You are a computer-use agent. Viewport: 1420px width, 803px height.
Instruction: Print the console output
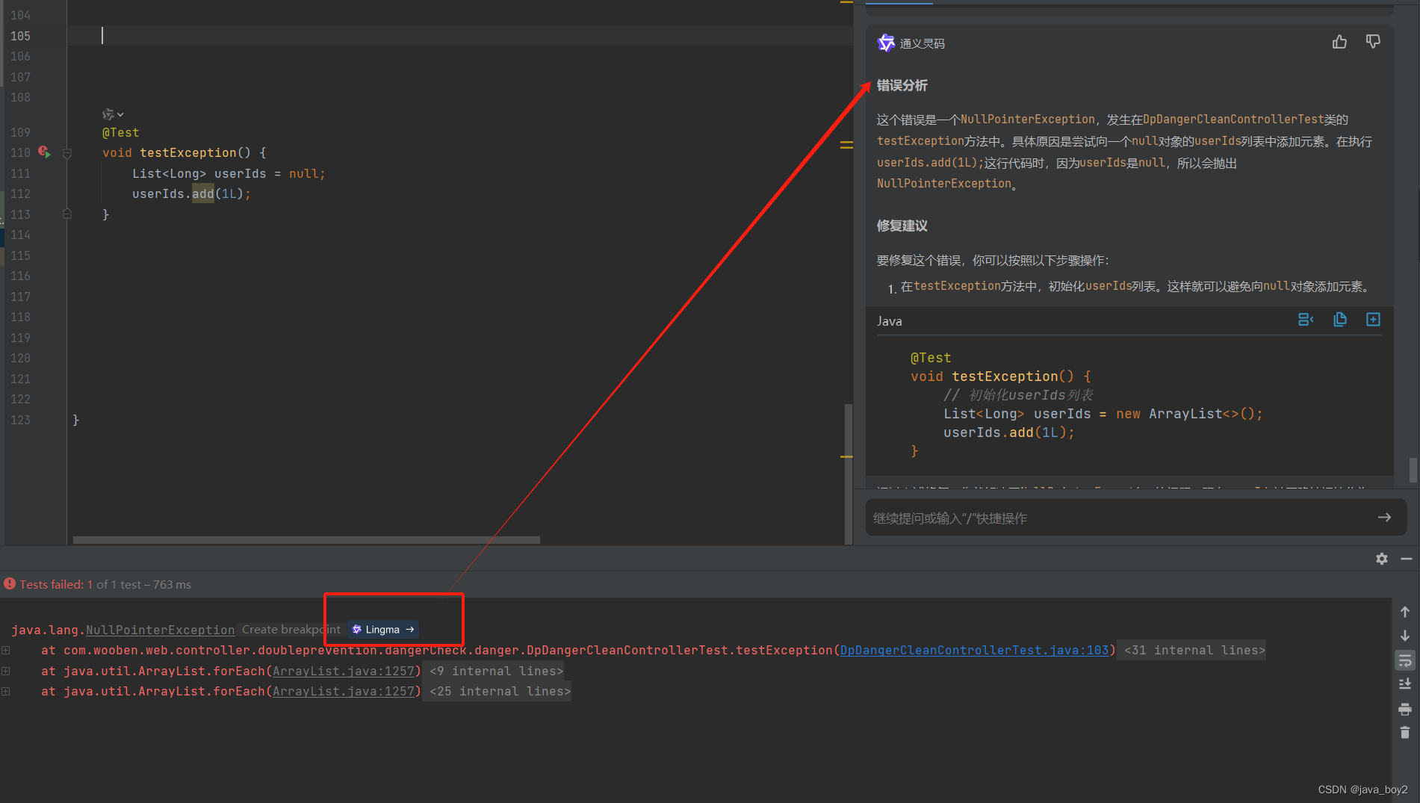click(1405, 709)
